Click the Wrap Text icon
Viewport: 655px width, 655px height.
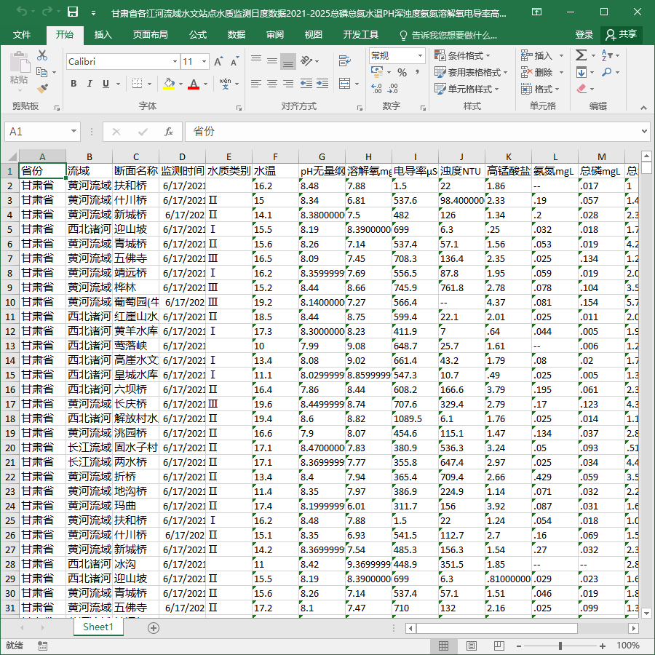[345, 61]
